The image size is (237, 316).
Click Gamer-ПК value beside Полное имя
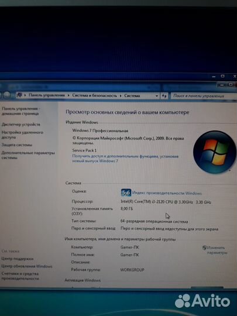click(x=129, y=255)
